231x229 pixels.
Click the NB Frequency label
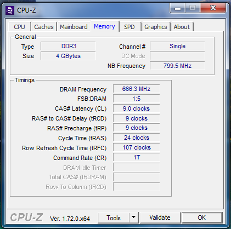coord(126,66)
